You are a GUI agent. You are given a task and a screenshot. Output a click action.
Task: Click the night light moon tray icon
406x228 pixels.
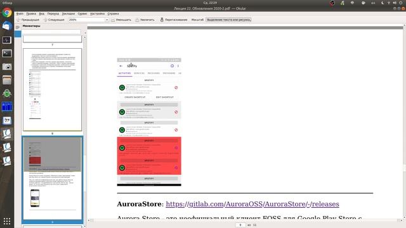tap(383, 3)
